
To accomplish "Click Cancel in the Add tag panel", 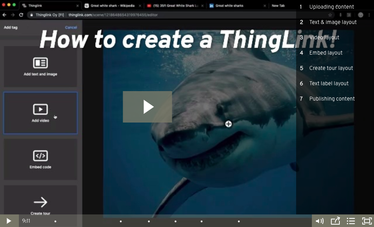I will pos(71,27).
